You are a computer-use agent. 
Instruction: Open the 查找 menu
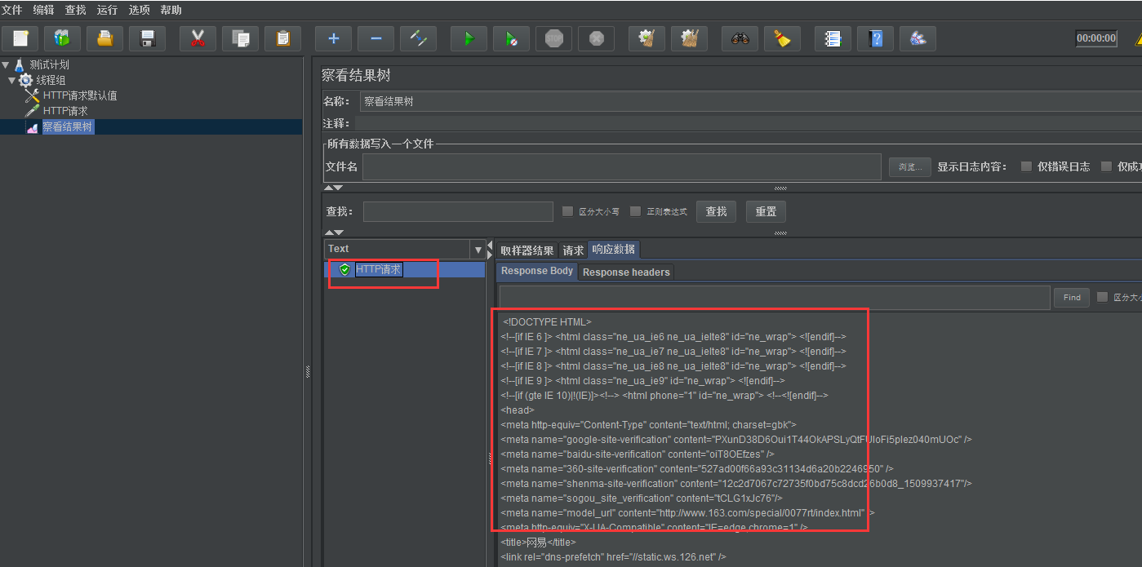75,10
